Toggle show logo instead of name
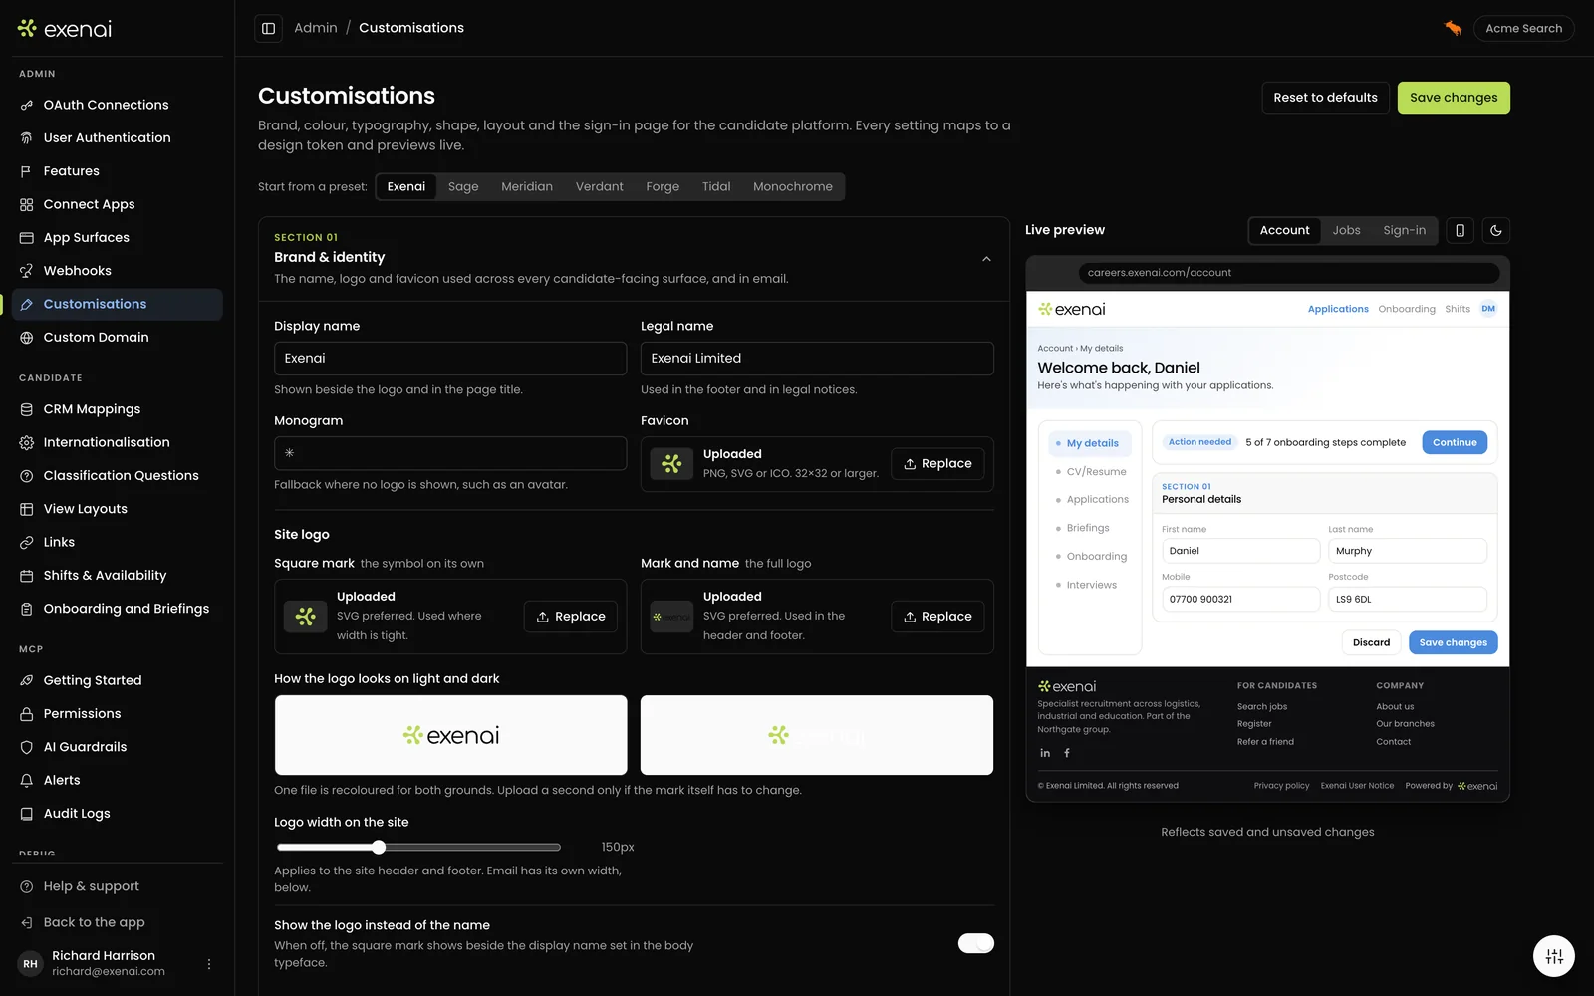 (976, 943)
